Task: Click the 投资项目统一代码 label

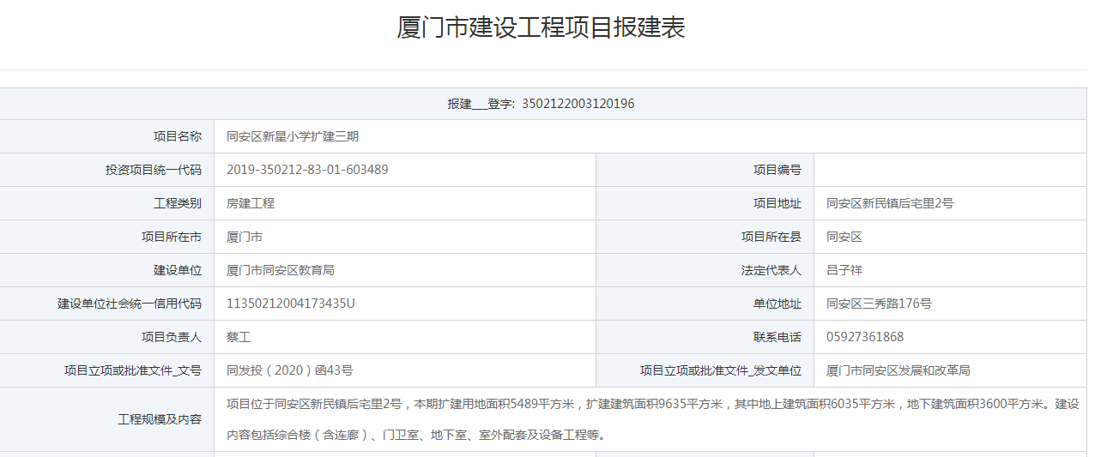Action: point(154,170)
